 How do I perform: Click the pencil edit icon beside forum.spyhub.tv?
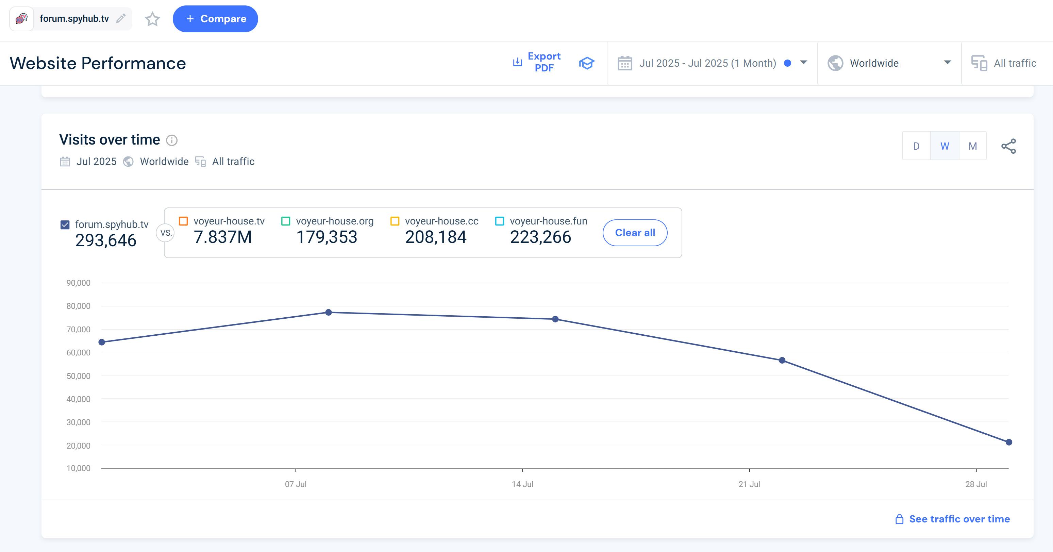121,18
